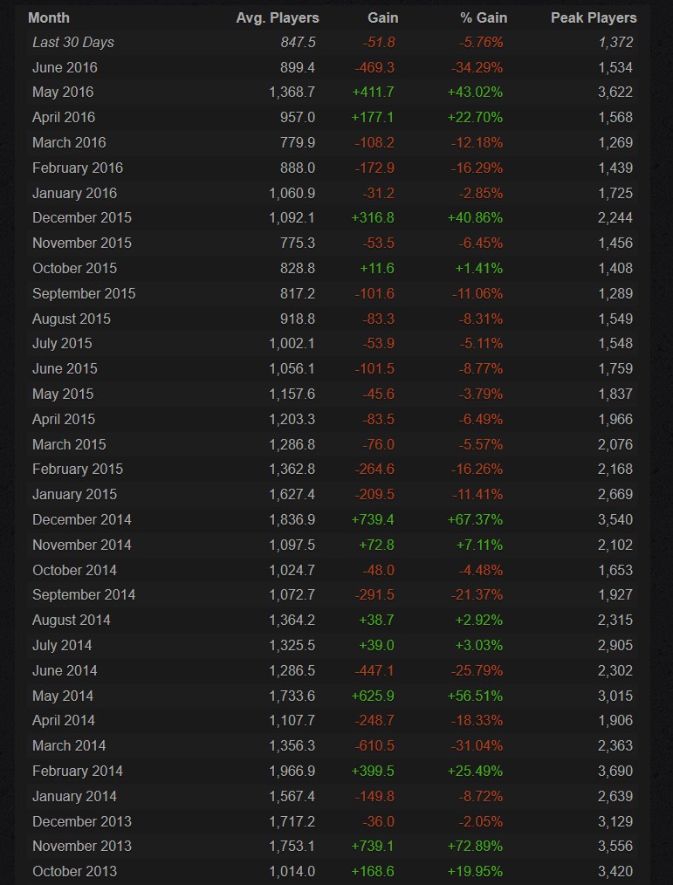Click the +72.89% gain percentage
The image size is (673, 885).
point(475,846)
